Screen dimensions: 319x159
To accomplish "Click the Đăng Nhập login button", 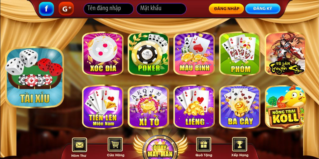I will 226,9.
